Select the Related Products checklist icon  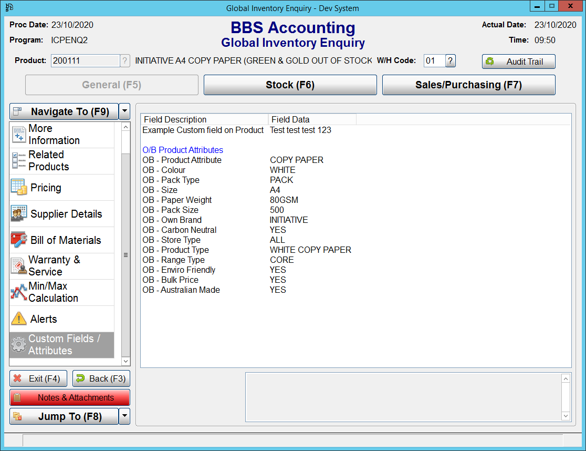(19, 161)
